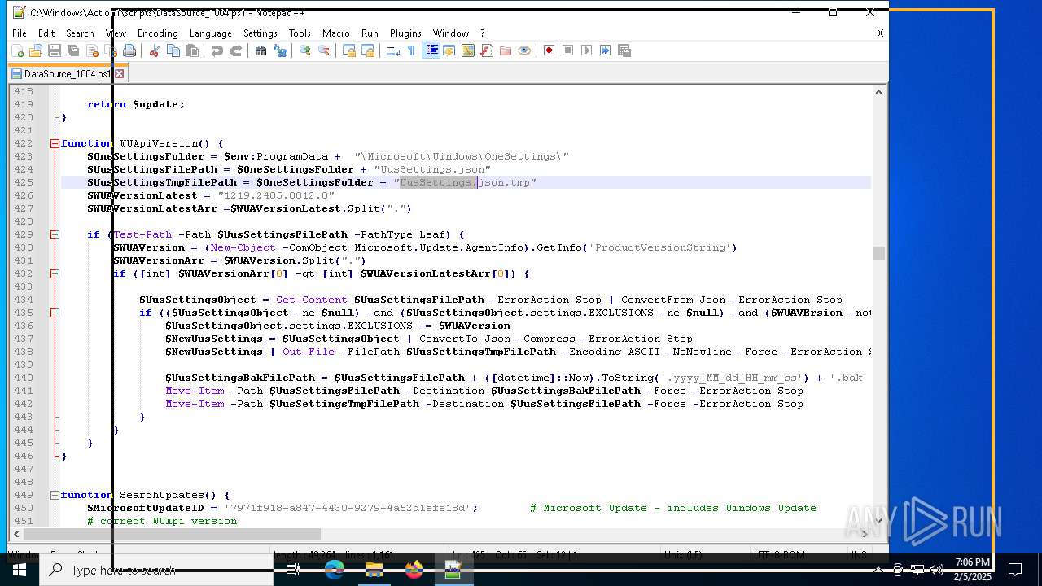Collapse fold marker at line 432
This screenshot has height=586, width=1042.
pos(55,273)
